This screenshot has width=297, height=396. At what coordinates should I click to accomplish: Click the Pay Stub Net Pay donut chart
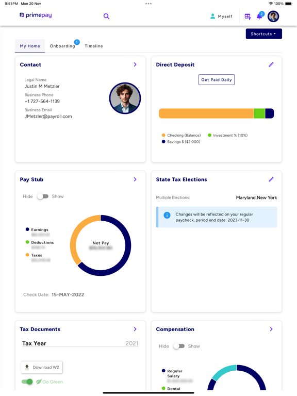point(101,245)
